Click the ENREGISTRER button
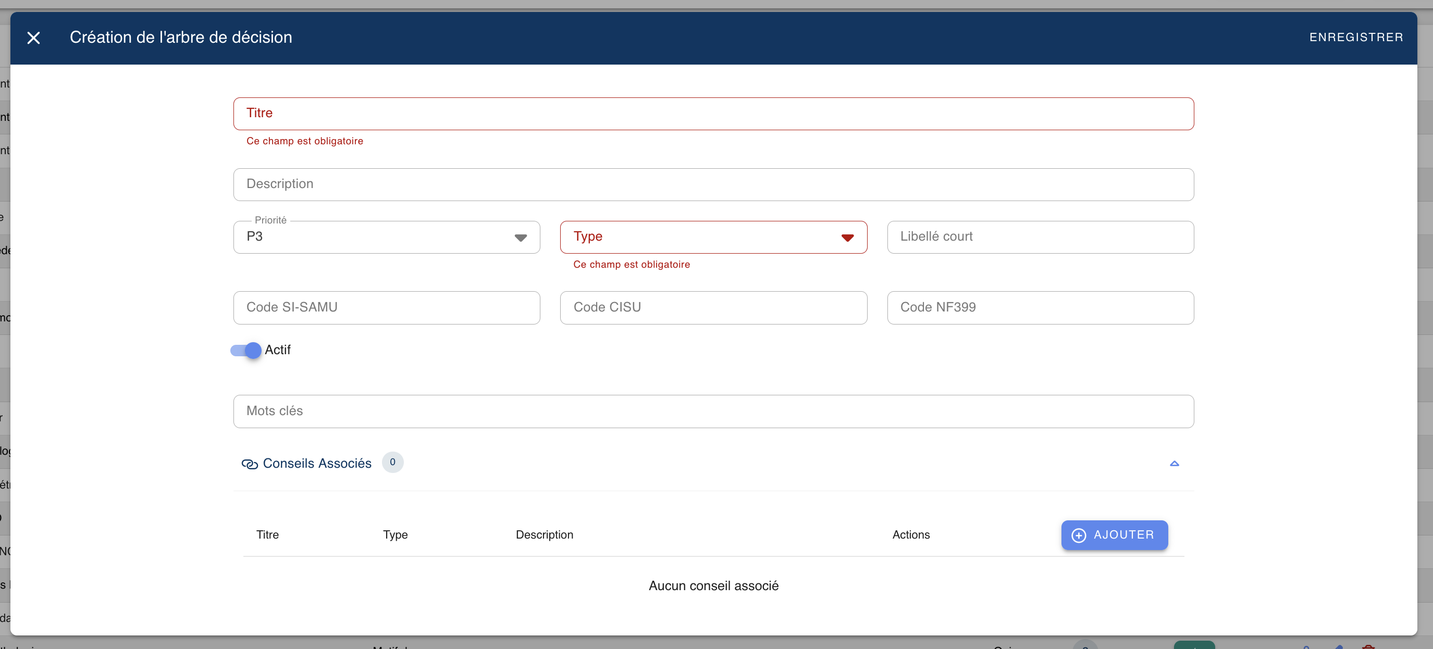 coord(1356,38)
